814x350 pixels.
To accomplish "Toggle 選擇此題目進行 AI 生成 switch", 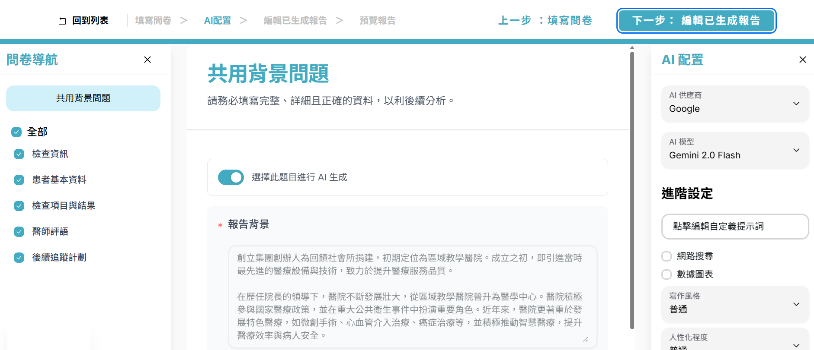I will 231,177.
